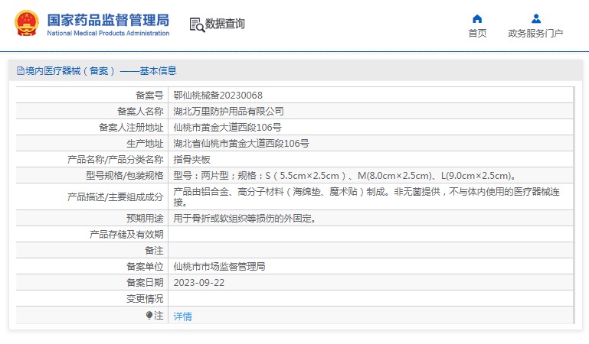The width and height of the screenshot is (589, 344).
Task: Click the 备案号 row label
Action: pos(149,96)
